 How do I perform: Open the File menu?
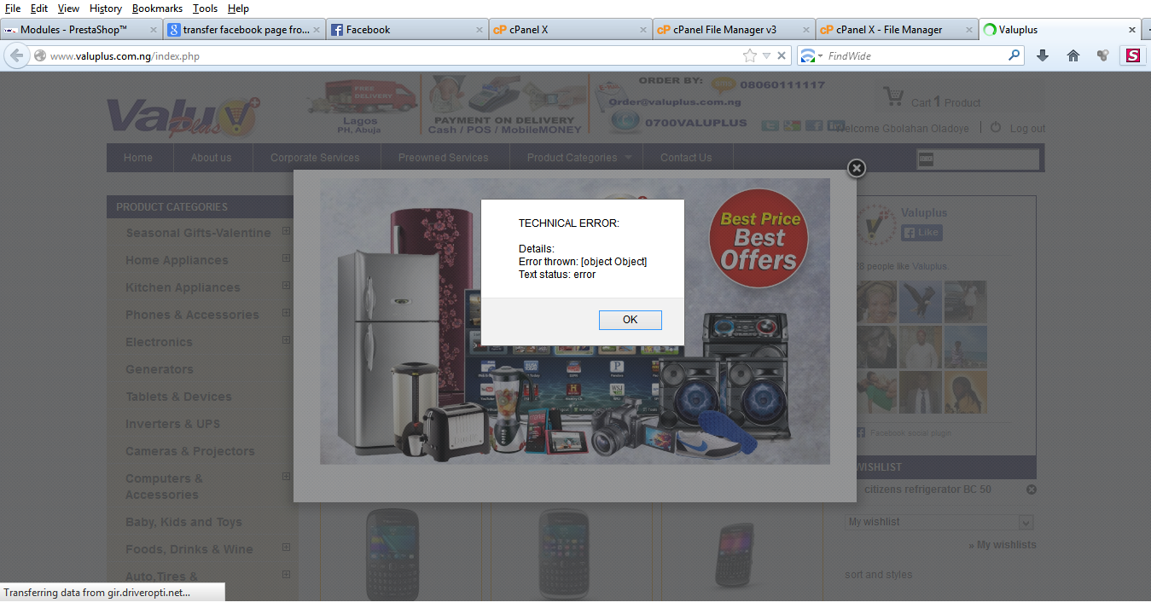click(x=13, y=9)
